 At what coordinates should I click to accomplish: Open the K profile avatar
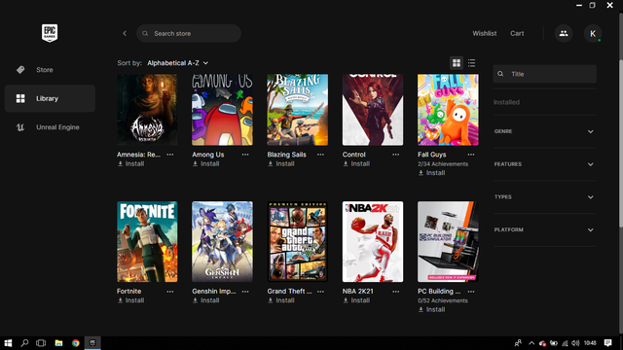pos(593,33)
